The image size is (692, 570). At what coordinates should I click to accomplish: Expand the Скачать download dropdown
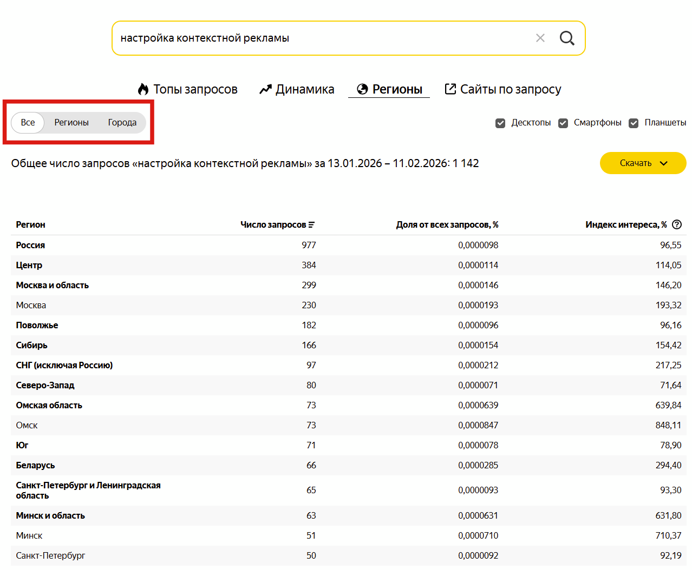643,163
